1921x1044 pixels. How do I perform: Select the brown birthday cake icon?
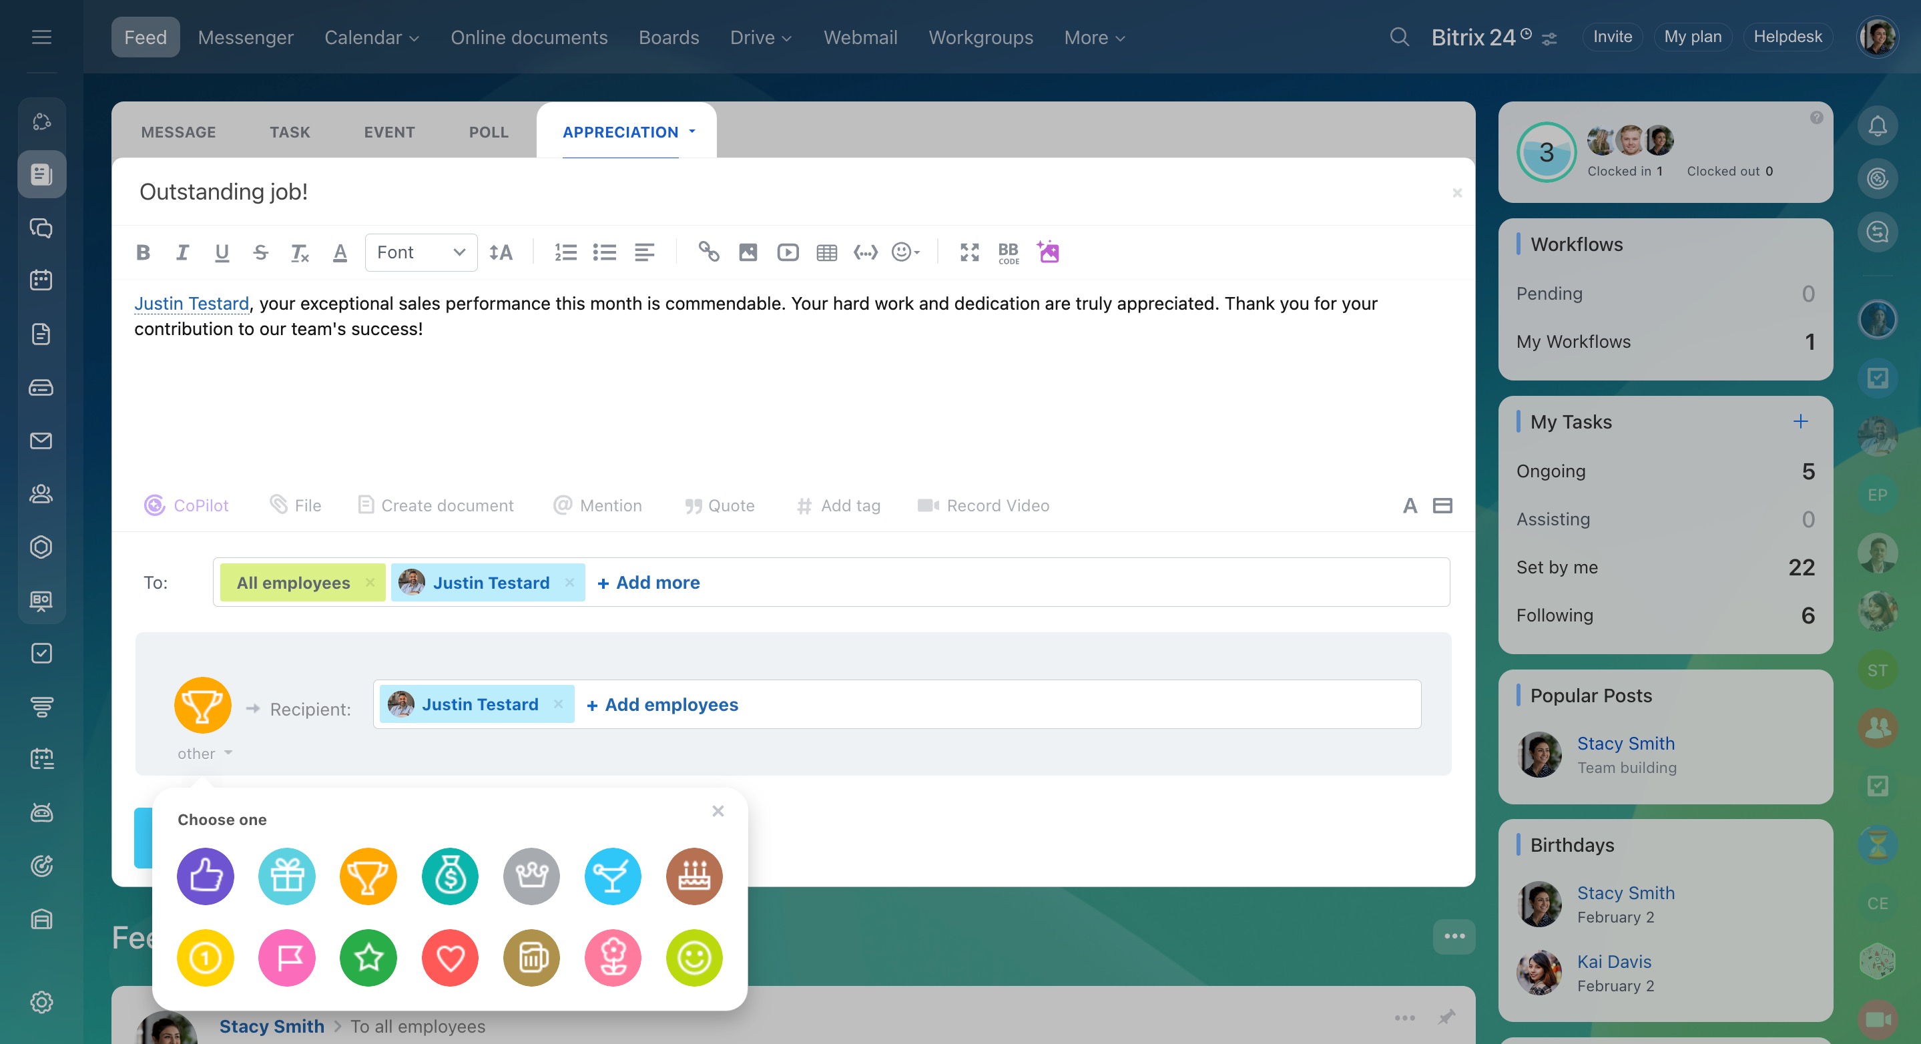(694, 876)
